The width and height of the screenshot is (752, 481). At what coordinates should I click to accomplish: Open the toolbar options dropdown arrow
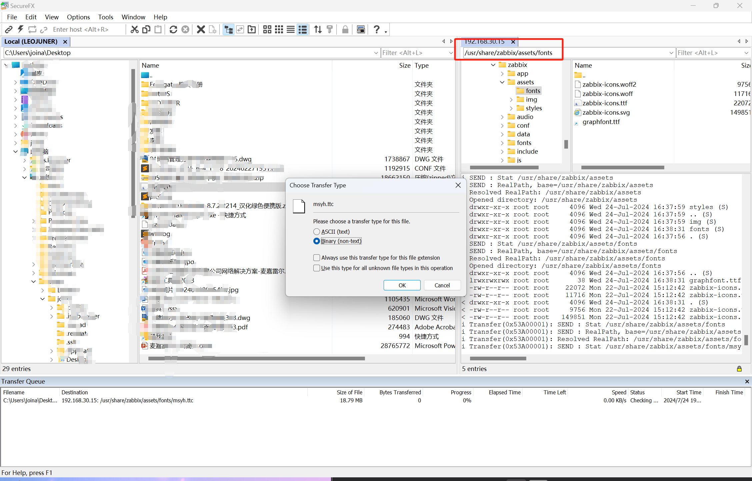coord(386,32)
